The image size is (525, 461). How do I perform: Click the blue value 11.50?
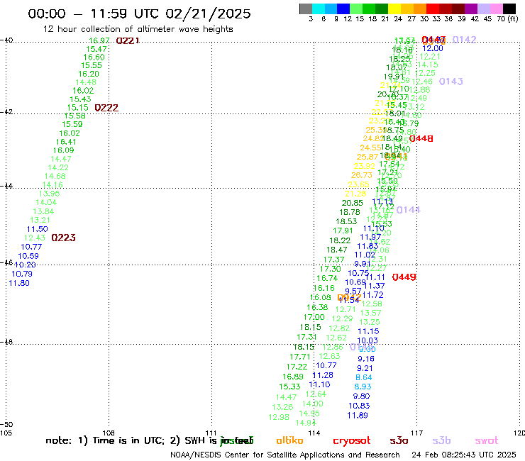tap(37, 229)
